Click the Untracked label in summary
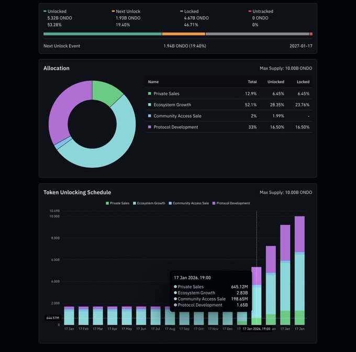Image resolution: width=356 pixels, height=352 pixels. (x=263, y=12)
